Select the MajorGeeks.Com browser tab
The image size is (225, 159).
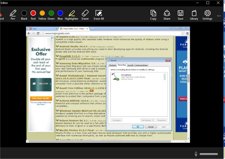(x=74, y=29)
